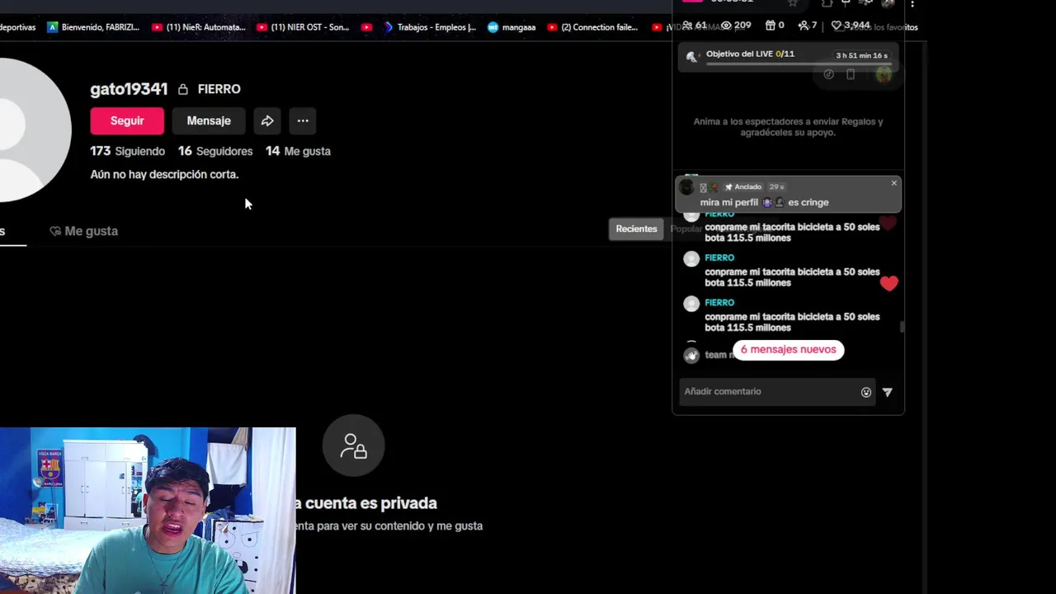Open the three-dots more options menu
The width and height of the screenshot is (1056, 594).
[x=303, y=120]
